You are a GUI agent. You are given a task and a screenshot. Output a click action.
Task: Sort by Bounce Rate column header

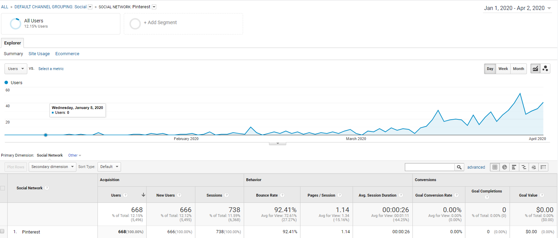click(x=267, y=195)
